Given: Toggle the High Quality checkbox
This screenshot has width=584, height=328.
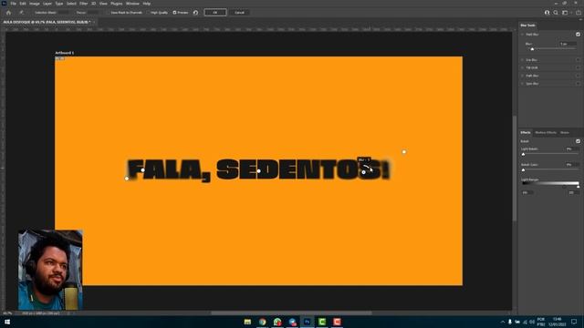Looking at the screenshot, I should (148, 12).
